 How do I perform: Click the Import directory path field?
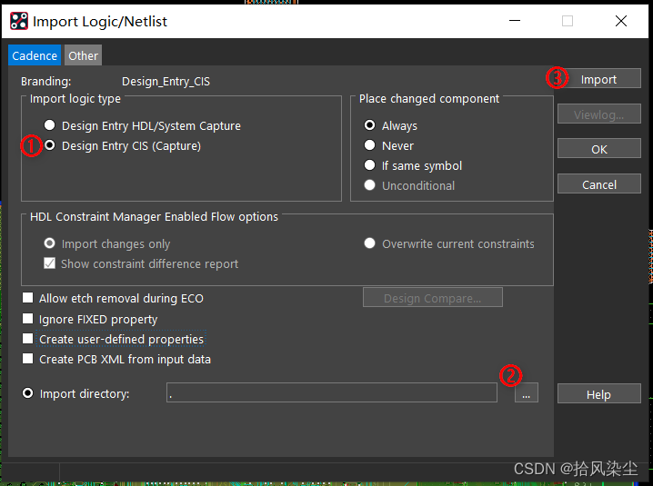pyautogui.click(x=332, y=392)
